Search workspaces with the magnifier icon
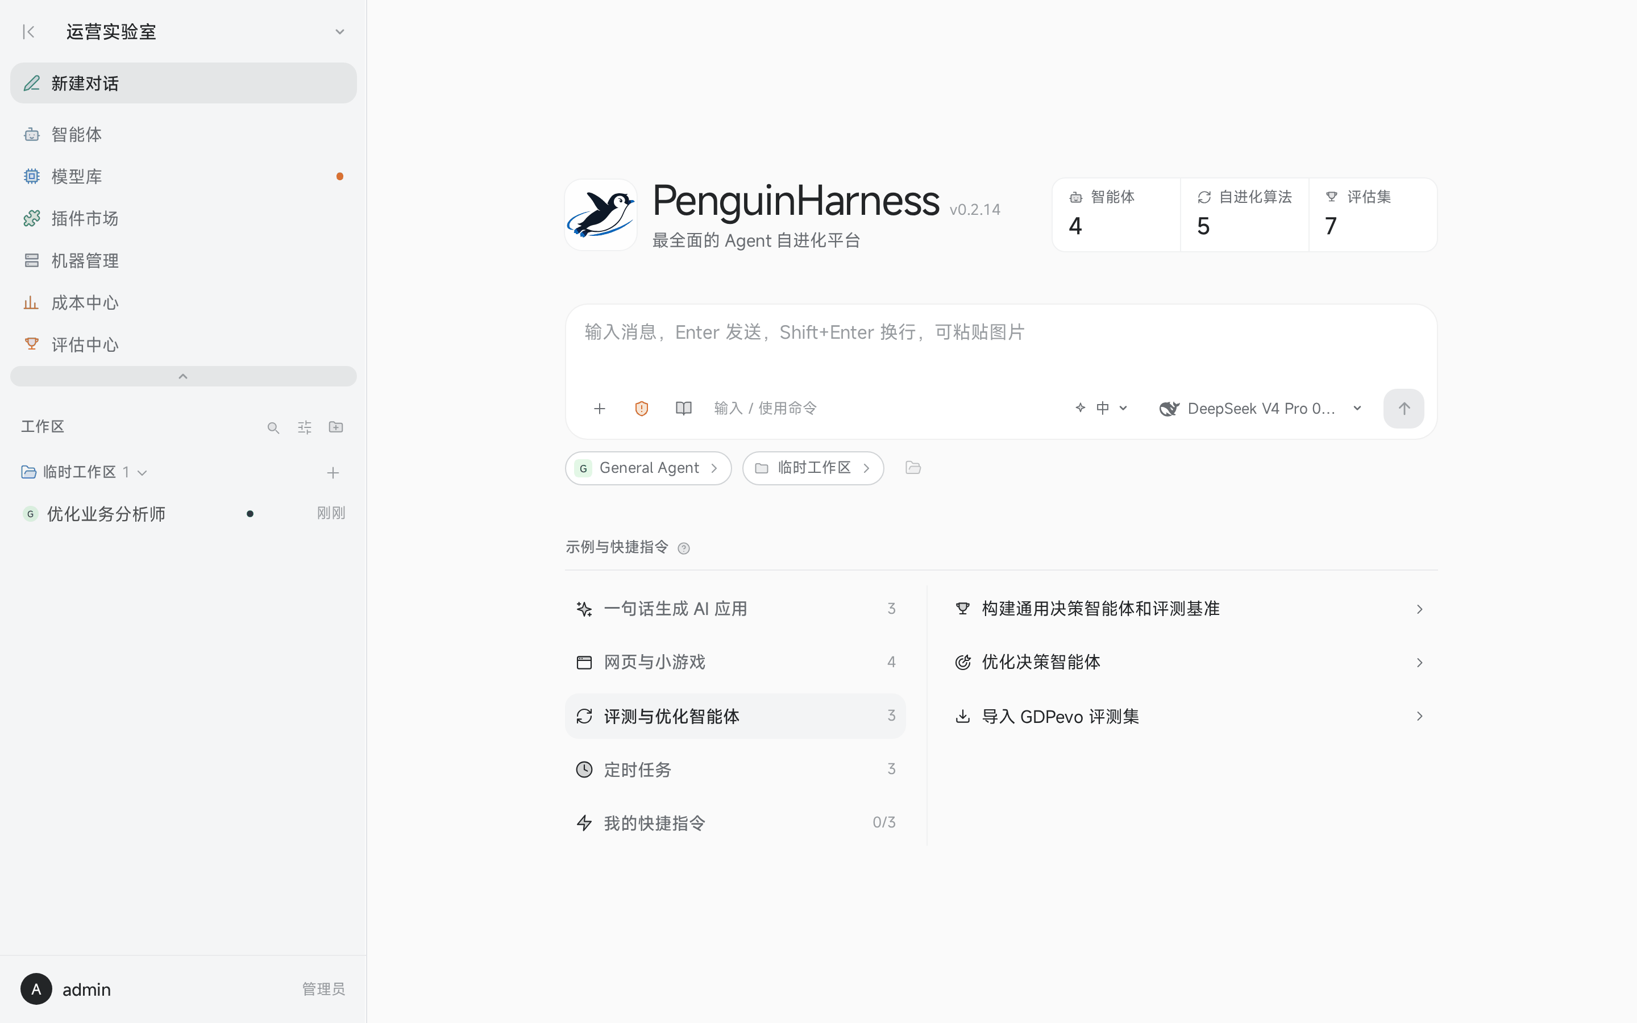 coord(273,427)
